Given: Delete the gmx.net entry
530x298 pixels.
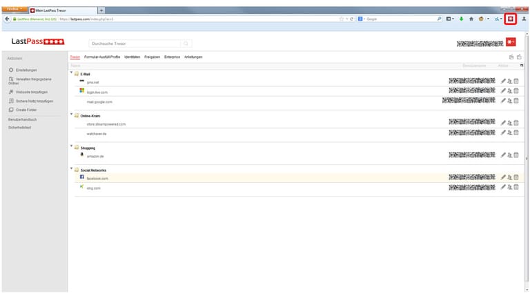Looking at the screenshot, I should (x=516, y=81).
